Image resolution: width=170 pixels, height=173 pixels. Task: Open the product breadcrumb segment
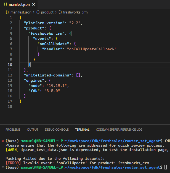click(47, 12)
